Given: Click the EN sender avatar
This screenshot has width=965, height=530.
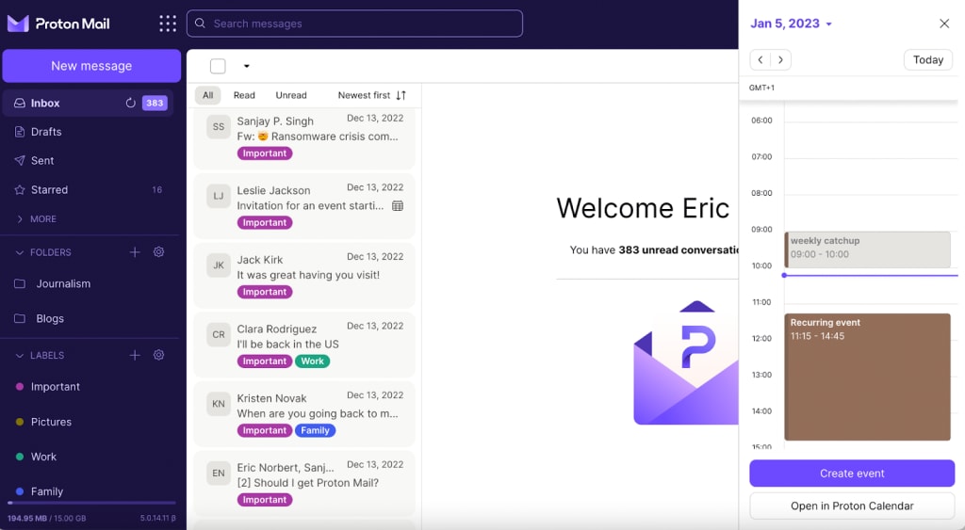Looking at the screenshot, I should pos(219,473).
